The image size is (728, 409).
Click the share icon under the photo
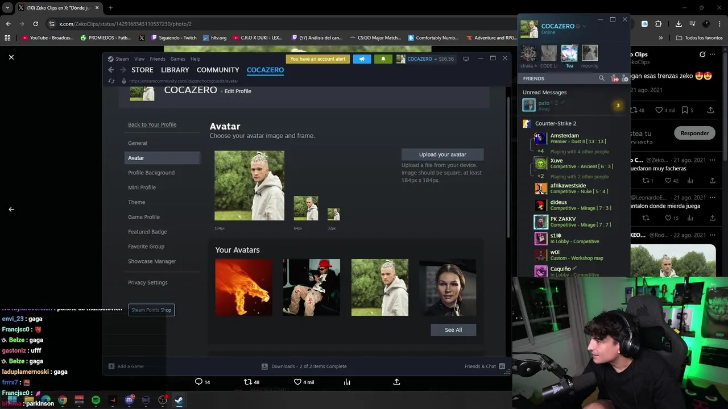pyautogui.click(x=396, y=382)
